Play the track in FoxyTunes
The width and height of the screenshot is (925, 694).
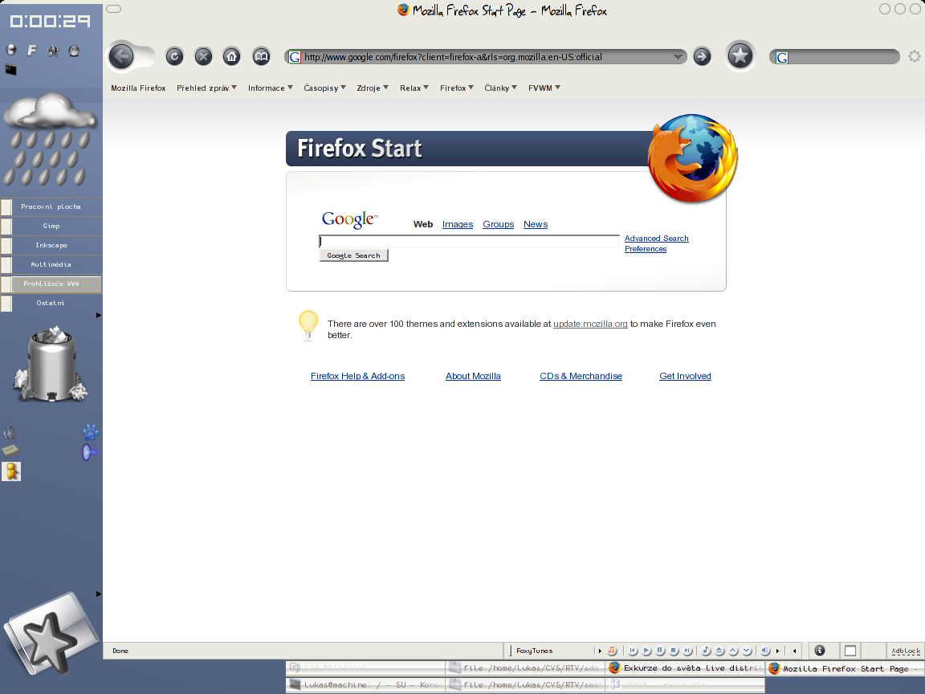point(646,651)
